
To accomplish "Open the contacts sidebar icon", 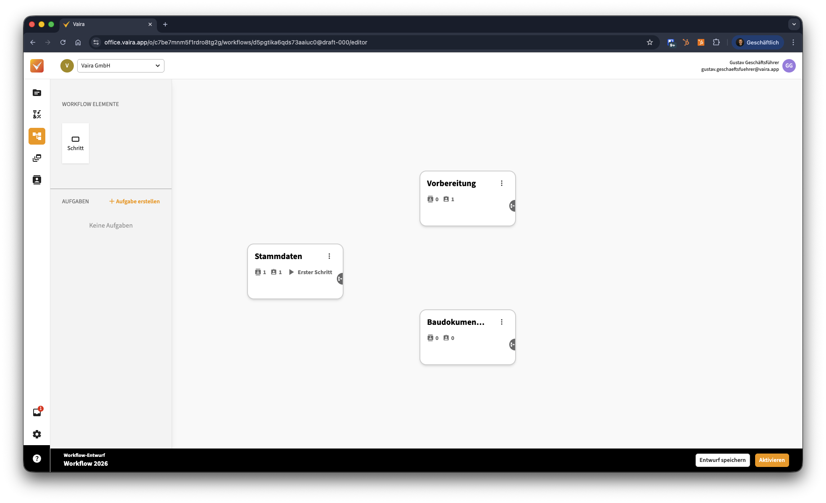I will 37,180.
